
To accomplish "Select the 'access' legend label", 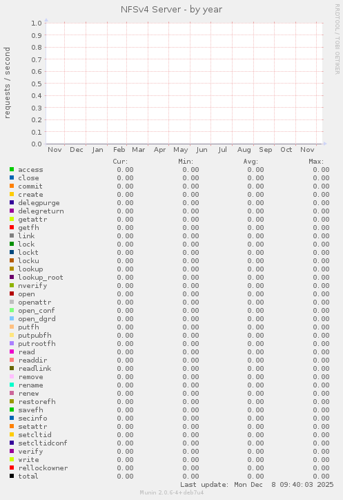I will [30, 170].
